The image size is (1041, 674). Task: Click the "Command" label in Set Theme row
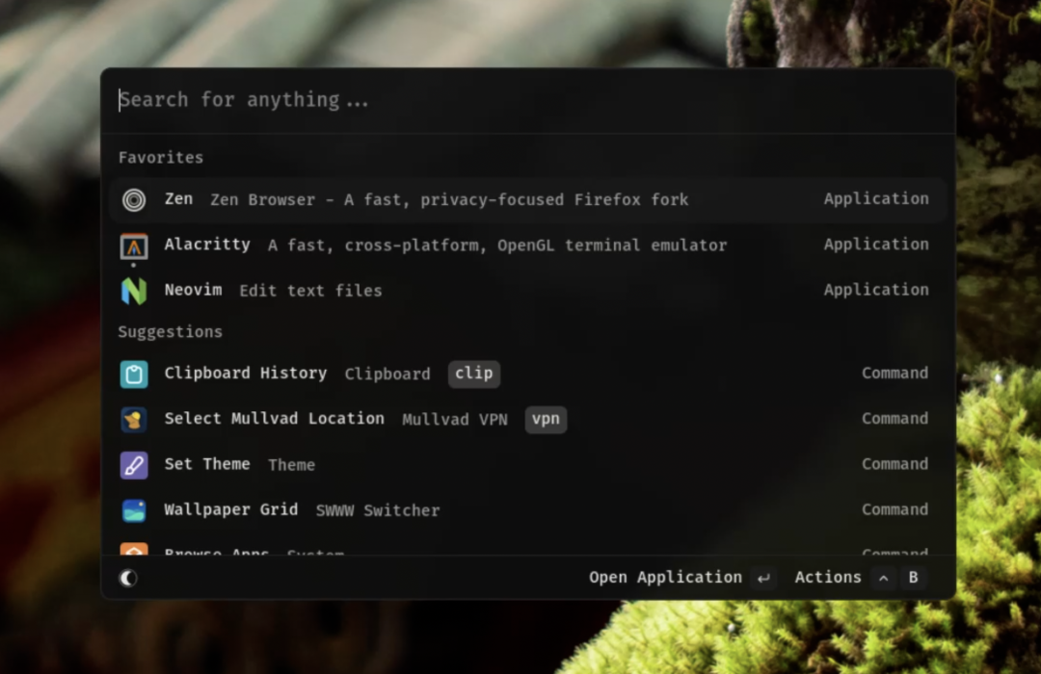click(x=894, y=464)
